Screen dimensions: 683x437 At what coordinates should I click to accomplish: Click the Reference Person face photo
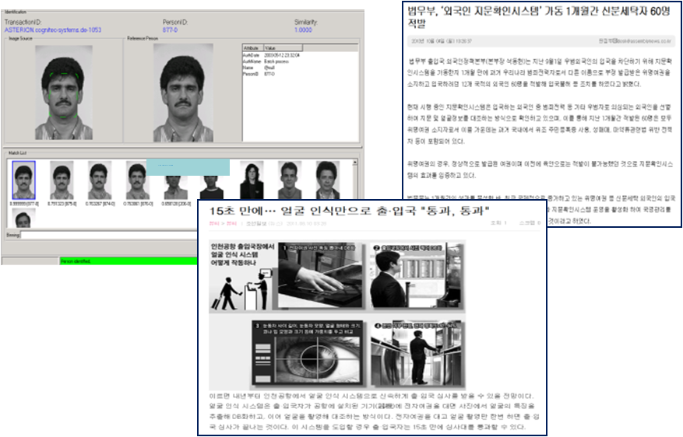[x=183, y=93]
